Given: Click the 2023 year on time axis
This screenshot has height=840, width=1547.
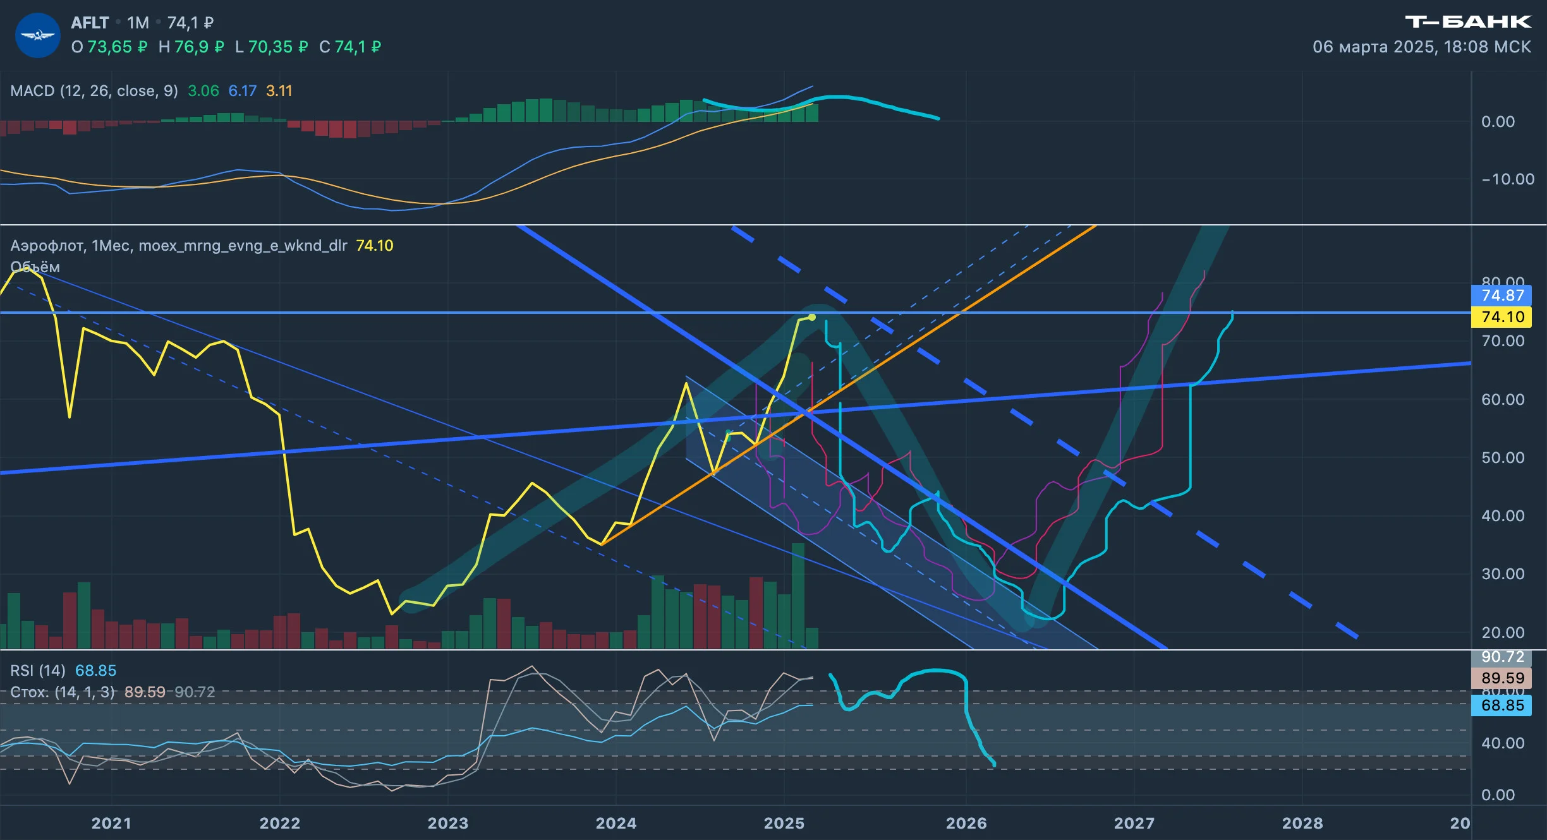Looking at the screenshot, I should click(448, 823).
